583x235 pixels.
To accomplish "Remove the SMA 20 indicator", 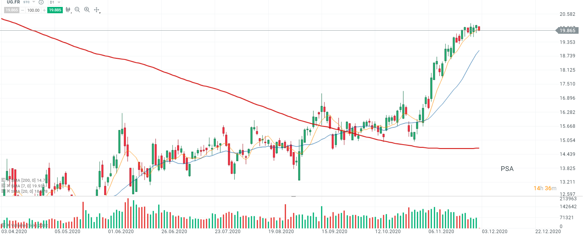I will pyautogui.click(x=8, y=191).
